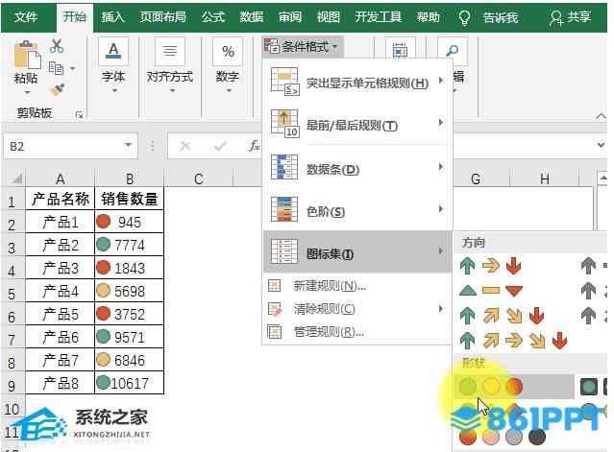Click the Format Painter brush icon
Screen dimensions: 614x452
click(57, 89)
